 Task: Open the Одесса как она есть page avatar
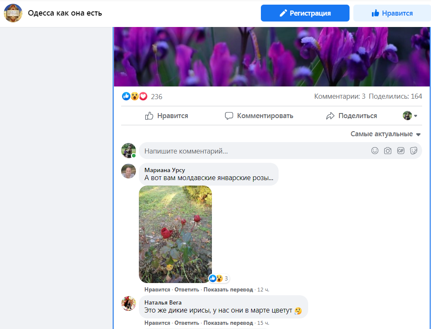(13, 13)
